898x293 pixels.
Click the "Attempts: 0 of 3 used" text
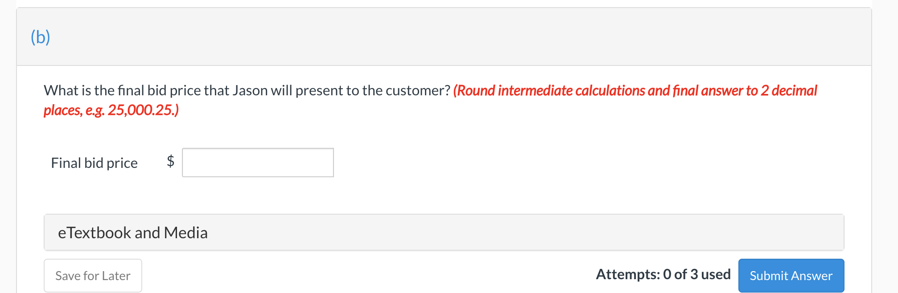663,274
